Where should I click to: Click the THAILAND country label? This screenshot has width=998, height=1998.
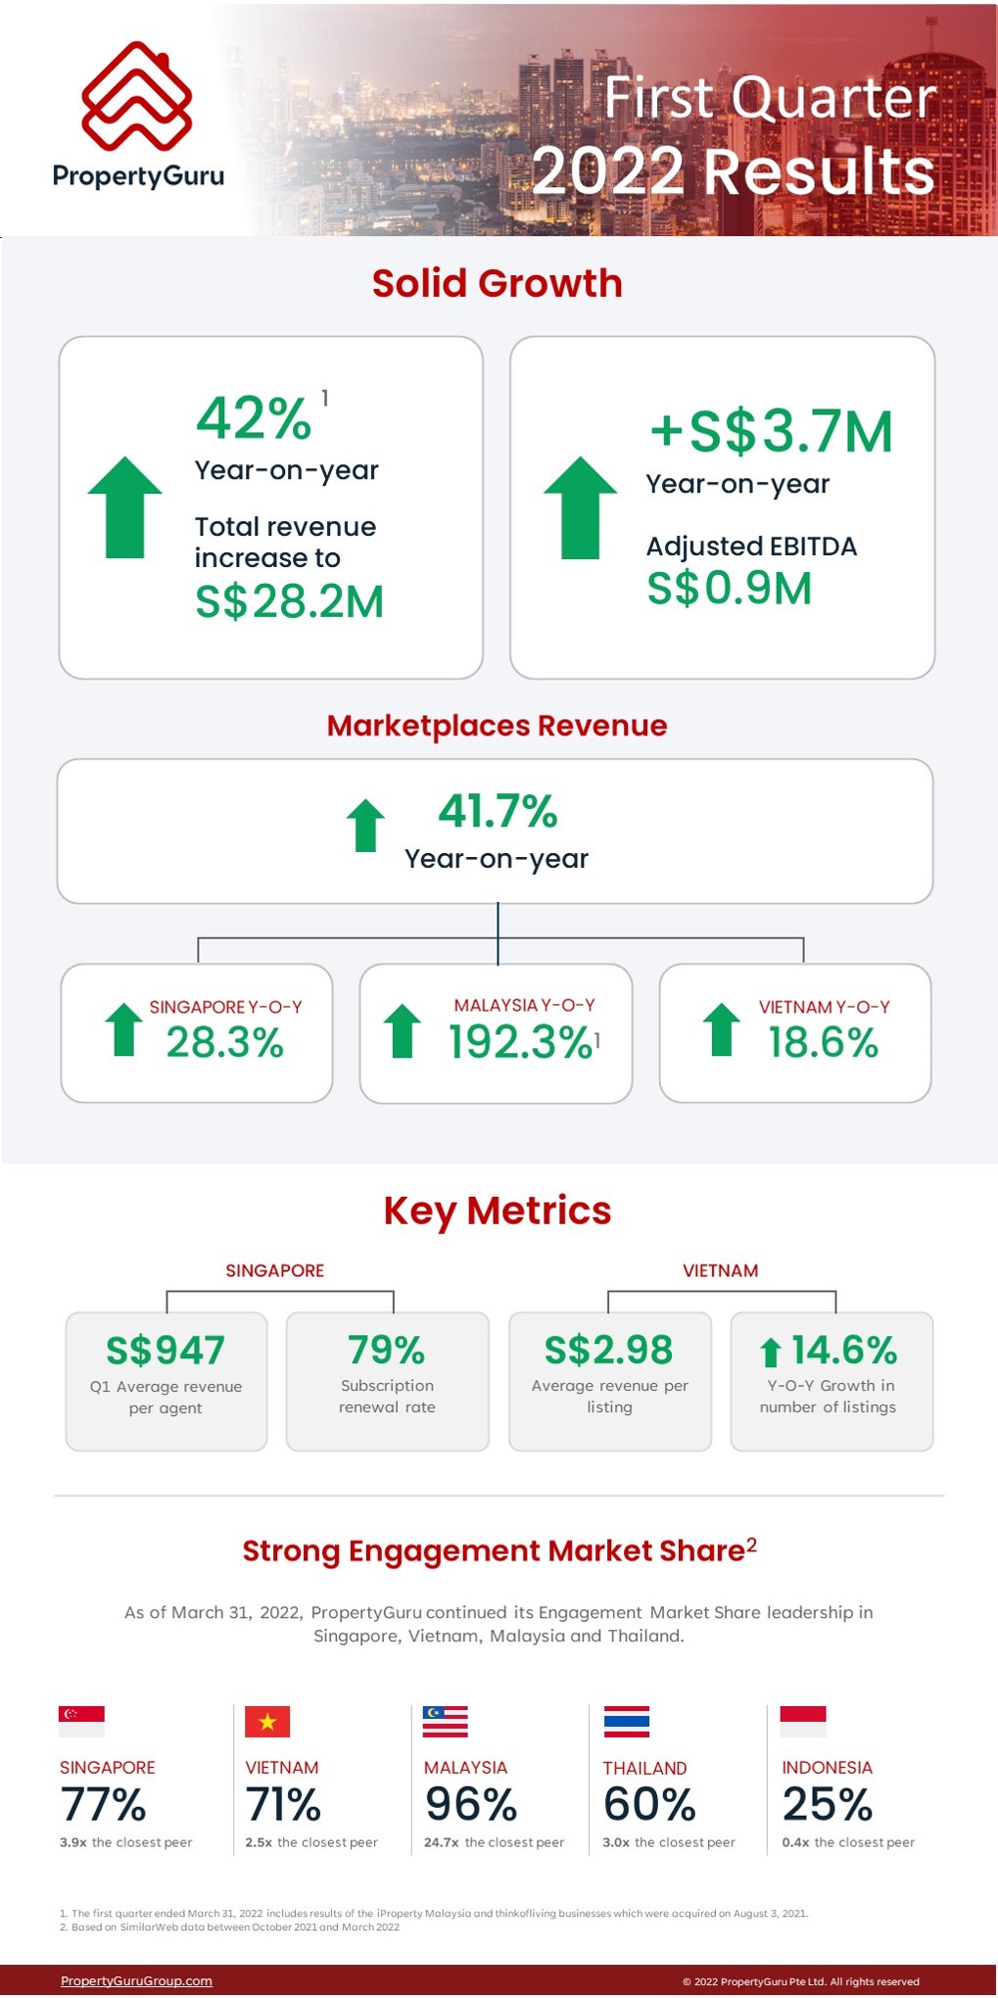(x=644, y=1768)
